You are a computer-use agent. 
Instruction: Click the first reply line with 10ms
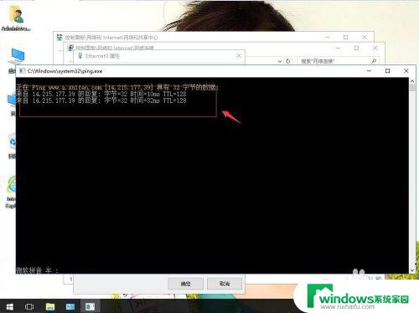[101, 94]
